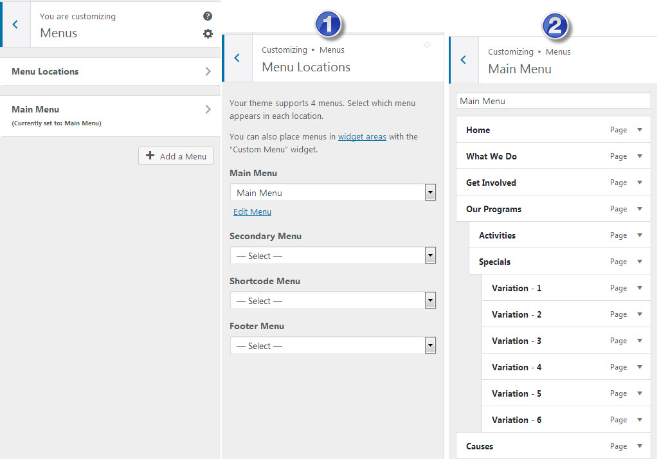This screenshot has height=459, width=668.
Task: Follow the widget areas link
Action: click(x=362, y=136)
